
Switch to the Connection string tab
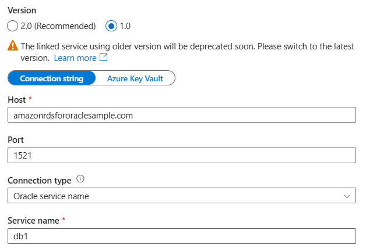pos(51,78)
